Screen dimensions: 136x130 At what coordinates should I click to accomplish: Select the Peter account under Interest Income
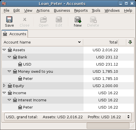pyautogui.click(x=68, y=107)
